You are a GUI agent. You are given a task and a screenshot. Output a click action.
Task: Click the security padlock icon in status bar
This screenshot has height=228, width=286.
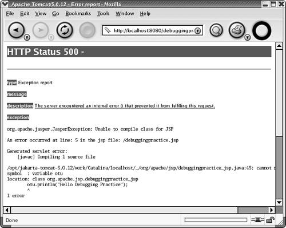click(271, 220)
